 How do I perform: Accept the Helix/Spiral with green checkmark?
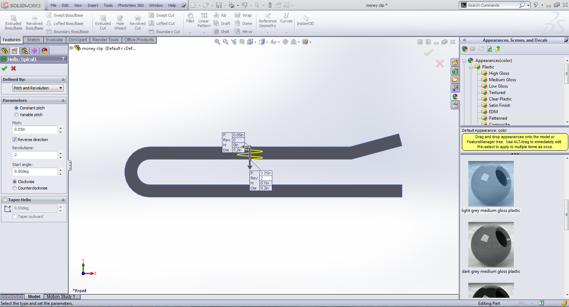4,68
